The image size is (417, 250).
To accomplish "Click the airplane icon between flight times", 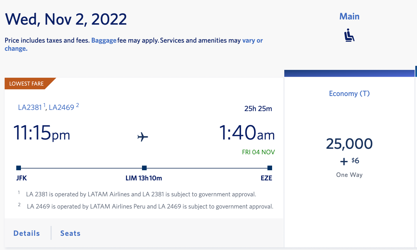I will coord(143,137).
